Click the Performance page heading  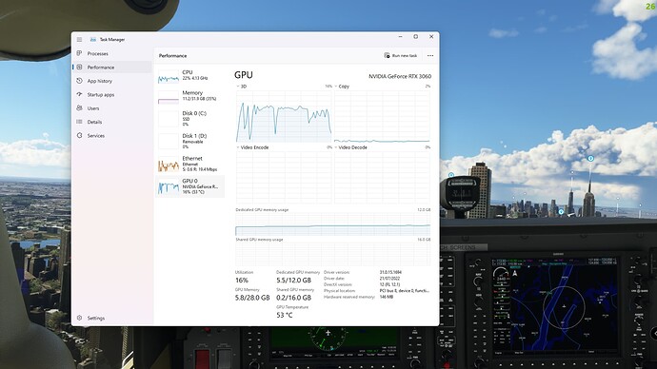pyautogui.click(x=172, y=56)
